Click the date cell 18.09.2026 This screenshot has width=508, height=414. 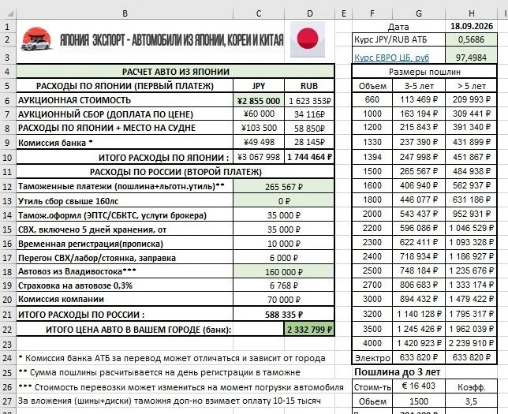(472, 26)
